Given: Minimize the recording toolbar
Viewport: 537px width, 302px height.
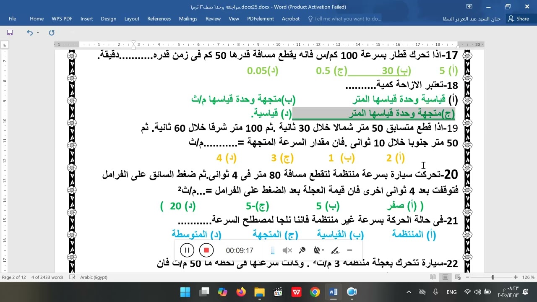Looking at the screenshot, I should tap(349, 250).
